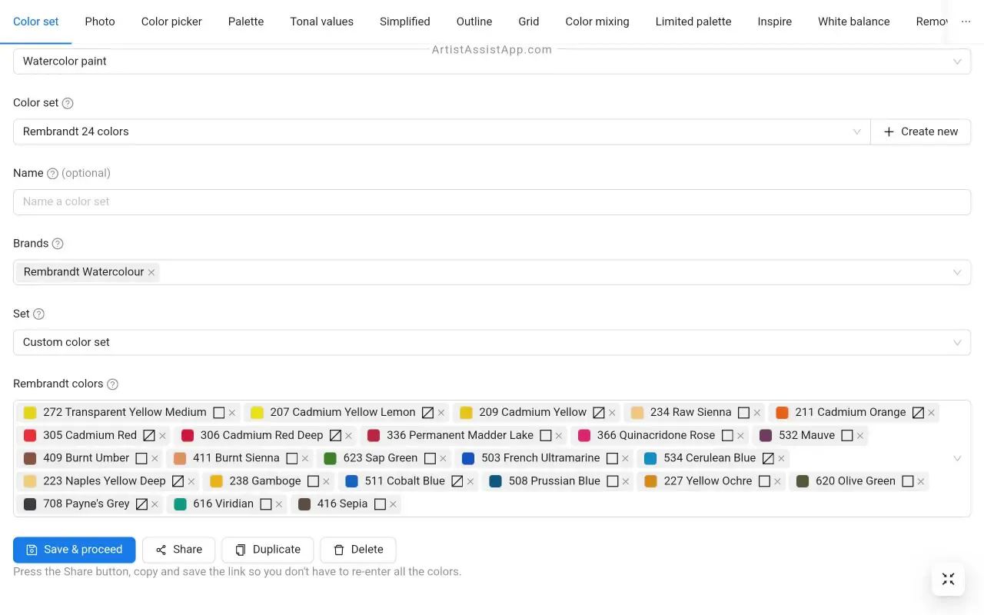Toggle opacity box for 708 Payne's Grey

pyautogui.click(x=141, y=504)
